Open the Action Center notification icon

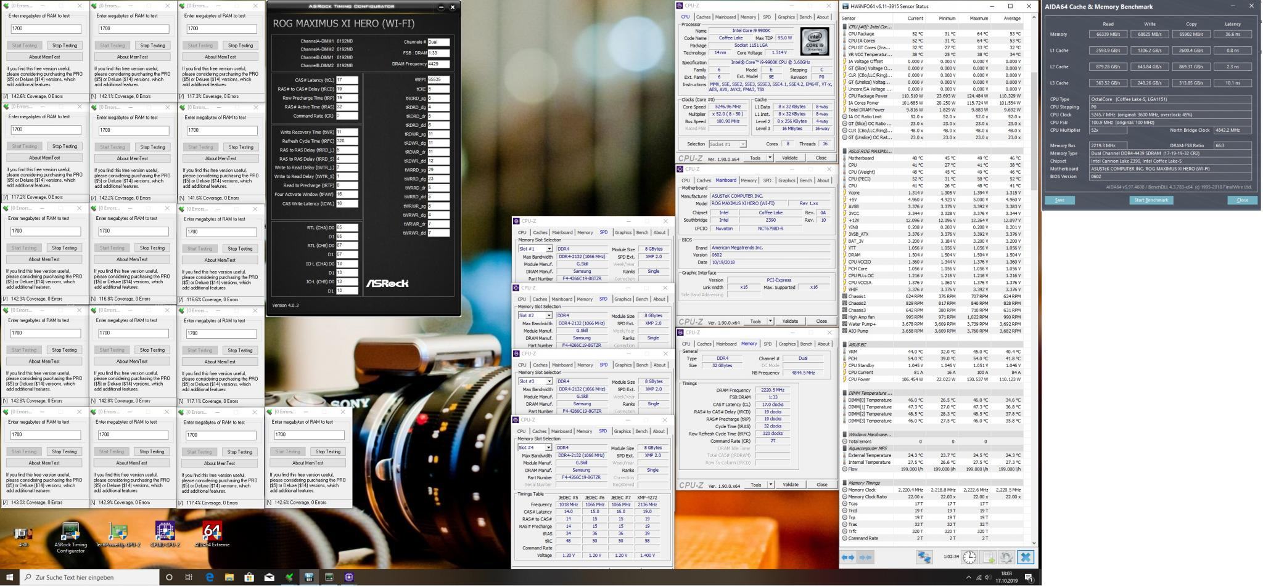point(1029,577)
